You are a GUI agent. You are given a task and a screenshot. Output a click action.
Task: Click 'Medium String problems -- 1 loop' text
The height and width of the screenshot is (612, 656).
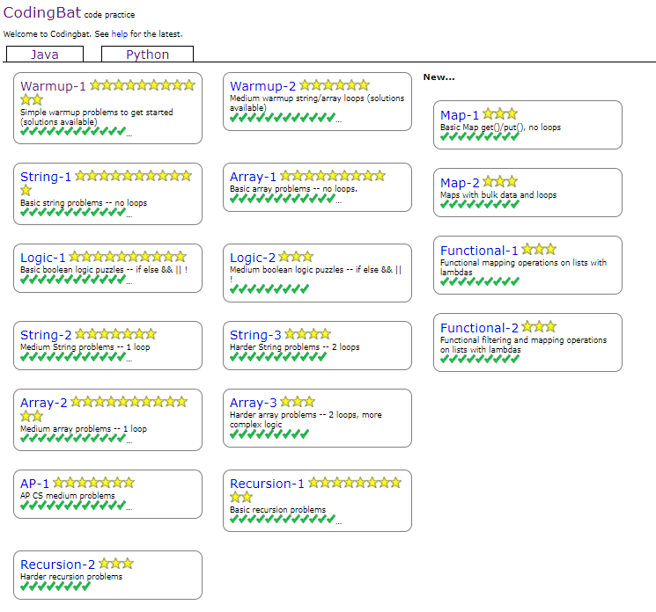(85, 347)
